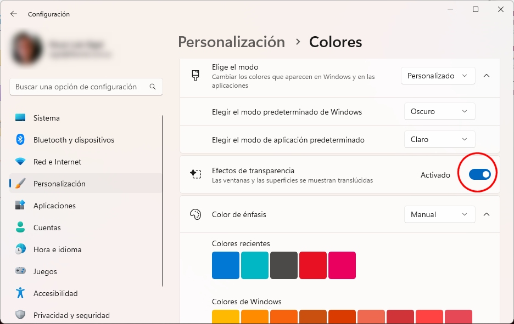Select the yellow Windows color swatch
The image size is (514, 324).
pos(226,316)
